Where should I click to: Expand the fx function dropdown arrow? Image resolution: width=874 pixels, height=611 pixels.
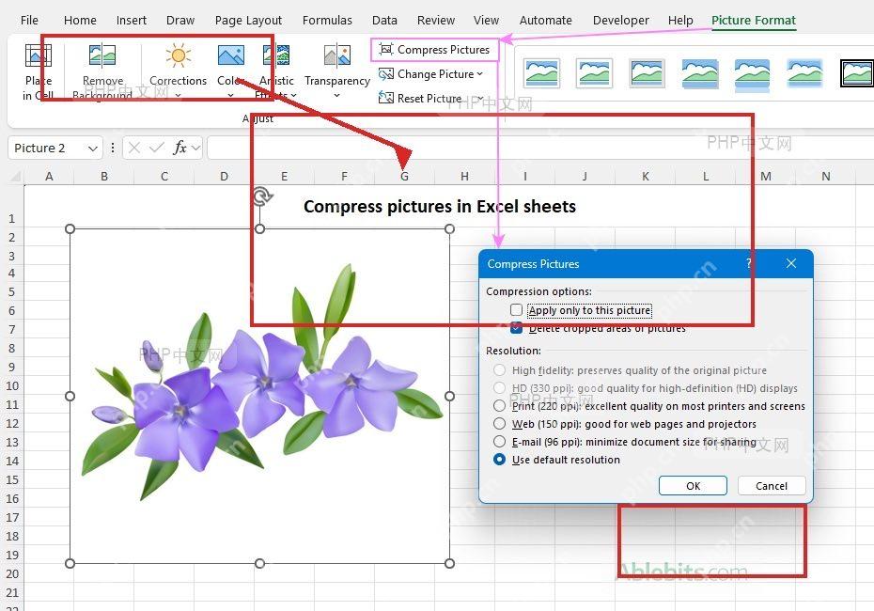[195, 149]
